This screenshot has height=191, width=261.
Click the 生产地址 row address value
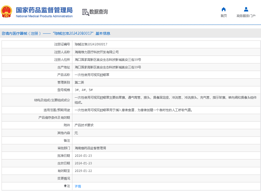click(108, 67)
